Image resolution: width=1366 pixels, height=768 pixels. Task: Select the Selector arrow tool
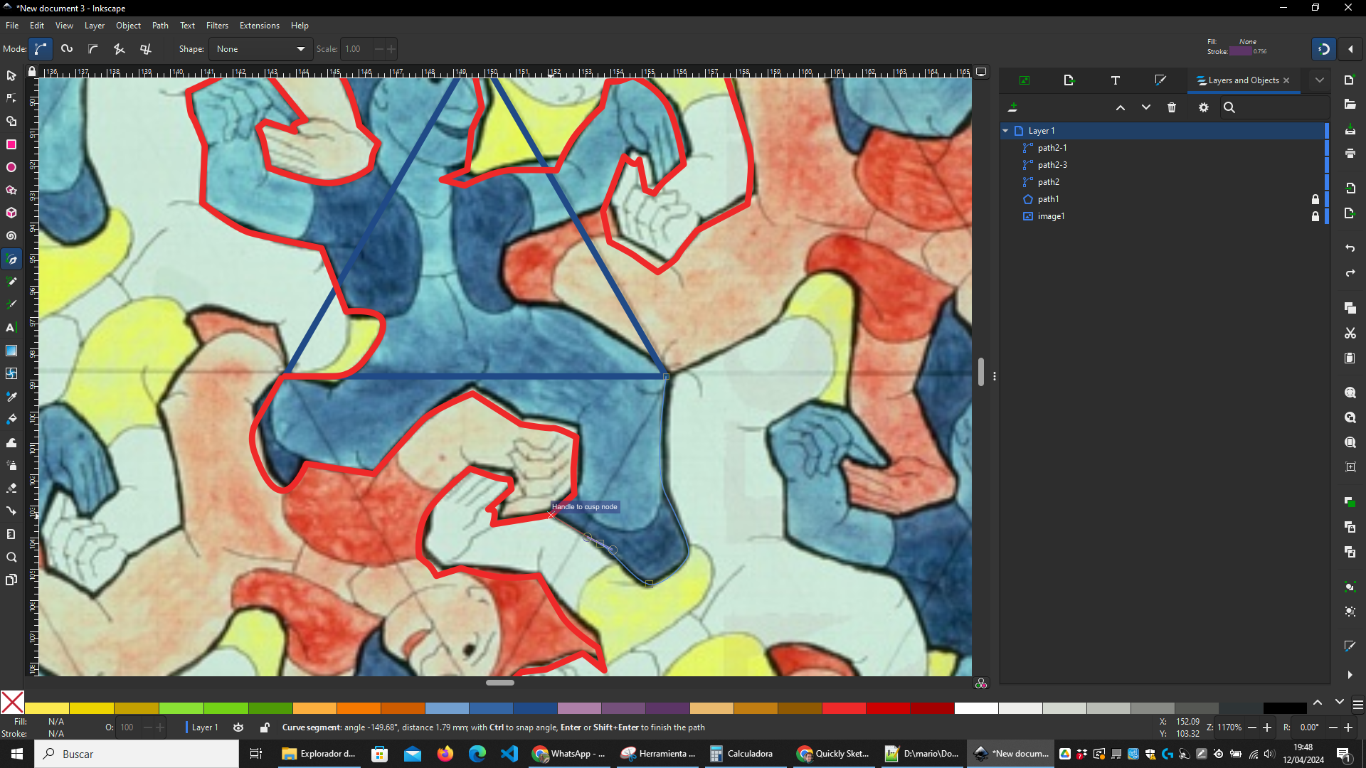11,75
